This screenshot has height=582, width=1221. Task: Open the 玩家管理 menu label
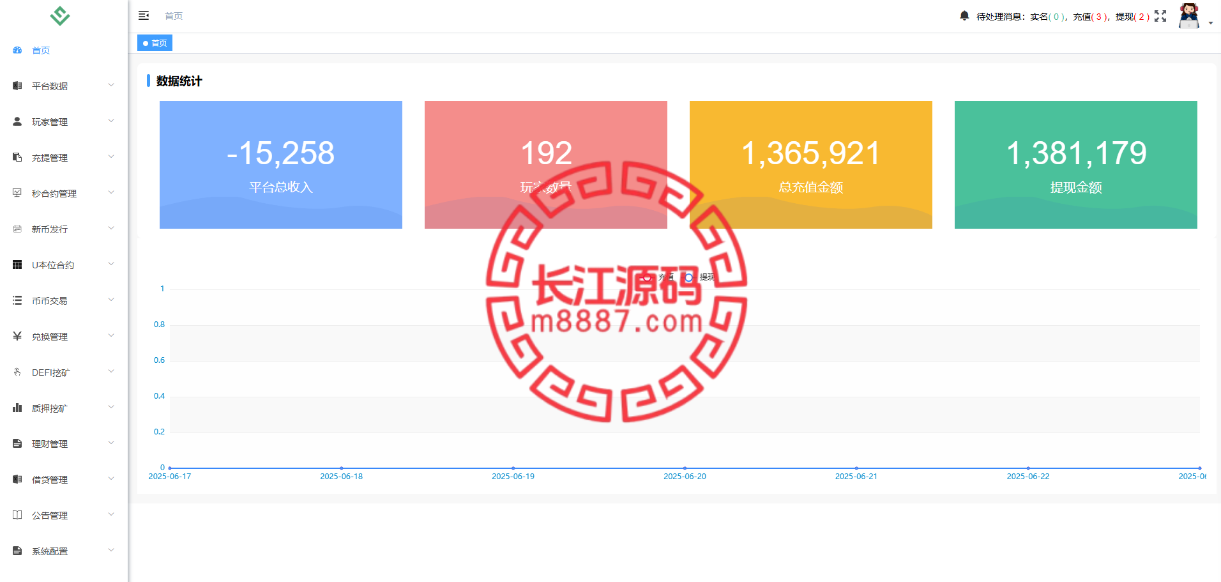coord(50,122)
